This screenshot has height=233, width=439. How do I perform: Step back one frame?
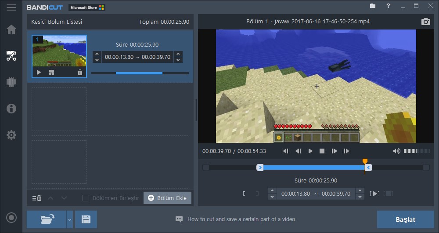298,151
